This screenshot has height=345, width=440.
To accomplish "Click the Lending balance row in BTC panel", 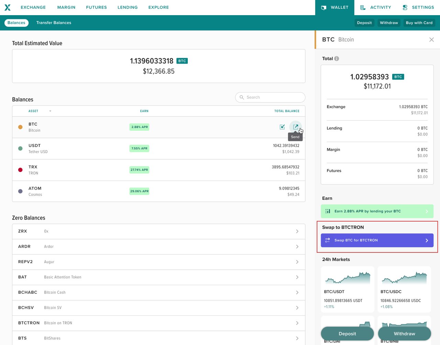I will 377,131.
